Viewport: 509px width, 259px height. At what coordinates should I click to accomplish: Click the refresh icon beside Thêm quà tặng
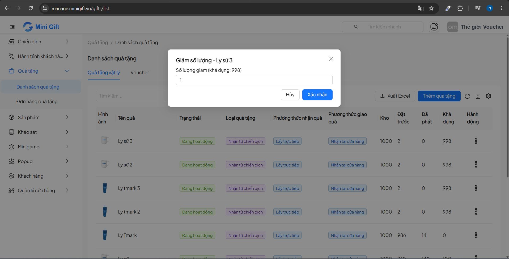[x=467, y=96]
